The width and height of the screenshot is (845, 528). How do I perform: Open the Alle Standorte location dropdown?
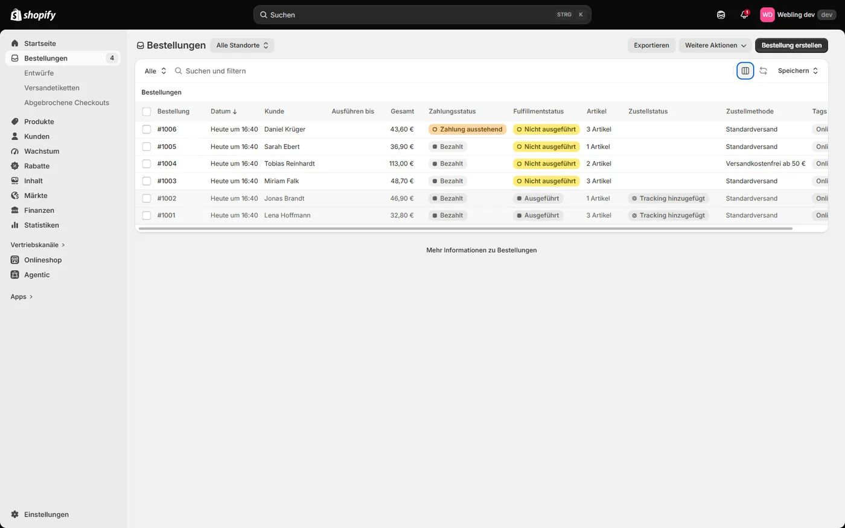(242, 45)
